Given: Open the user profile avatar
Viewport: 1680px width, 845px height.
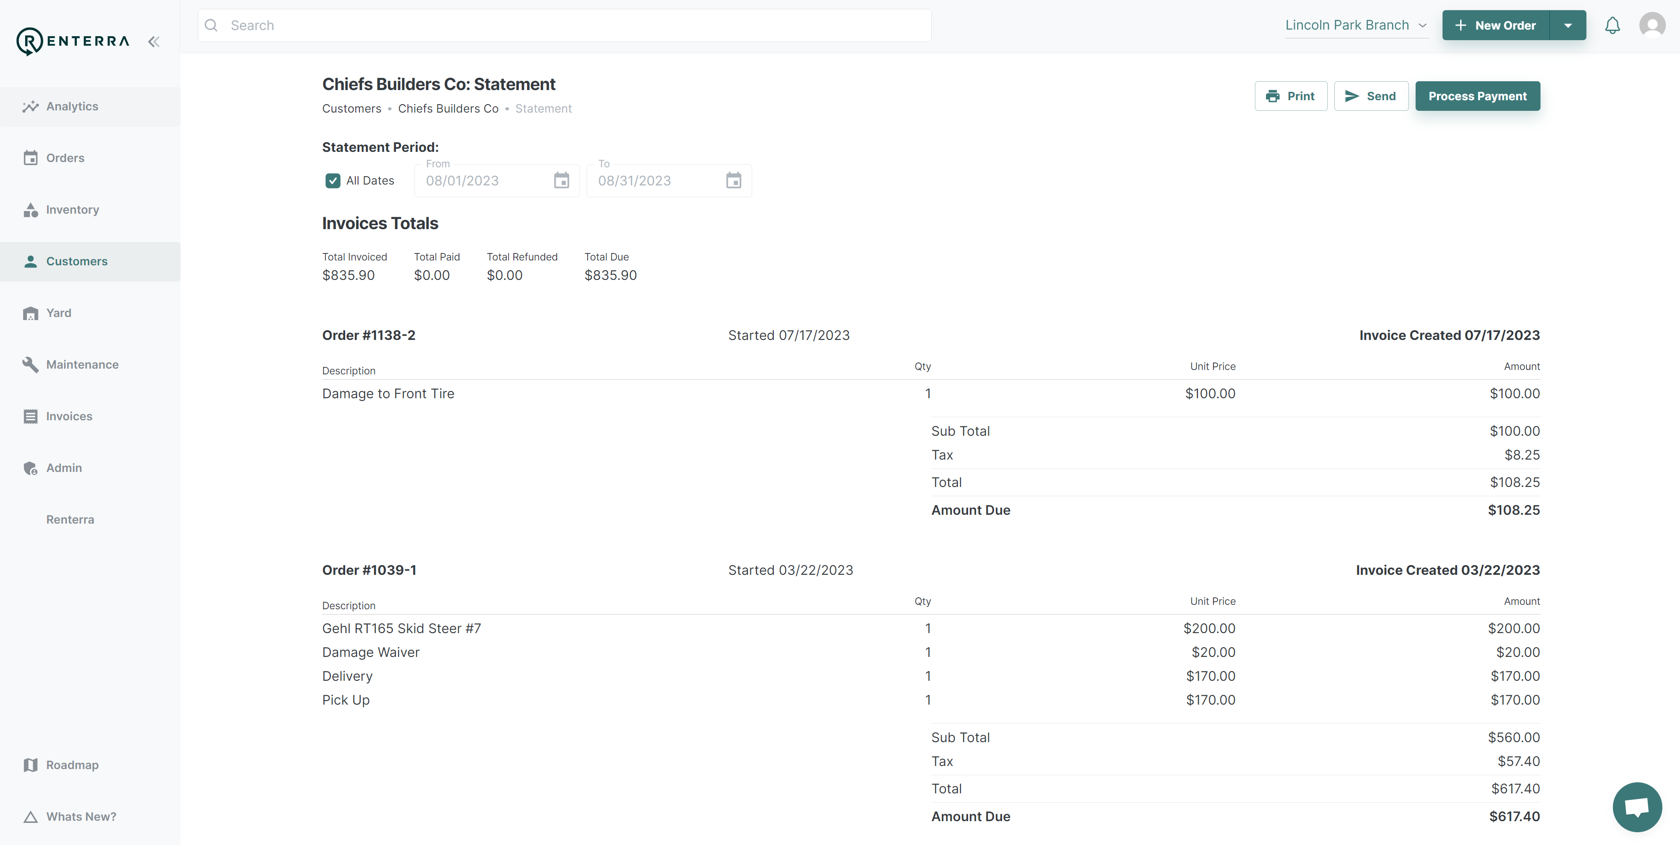Looking at the screenshot, I should [x=1652, y=26].
